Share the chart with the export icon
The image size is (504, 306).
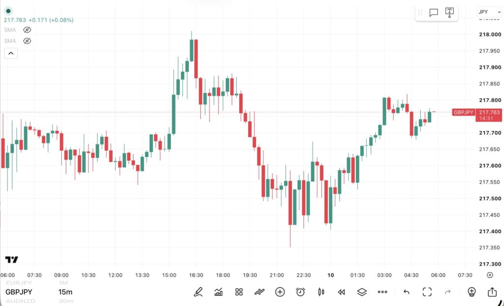click(x=492, y=292)
